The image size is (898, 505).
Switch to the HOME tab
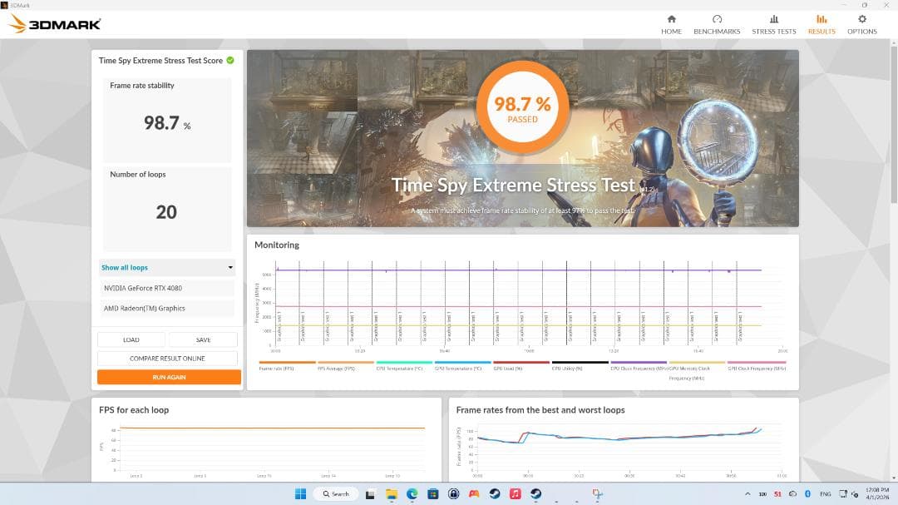(671, 25)
